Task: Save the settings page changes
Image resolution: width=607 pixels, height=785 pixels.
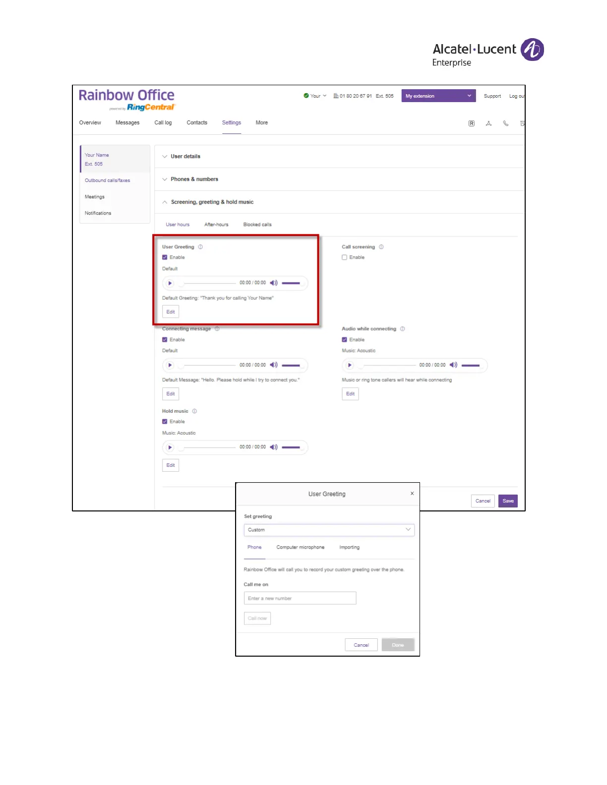Action: [508, 501]
